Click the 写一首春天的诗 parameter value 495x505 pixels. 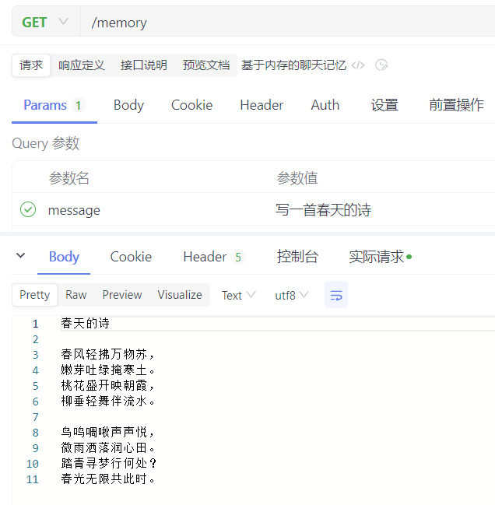click(x=323, y=210)
